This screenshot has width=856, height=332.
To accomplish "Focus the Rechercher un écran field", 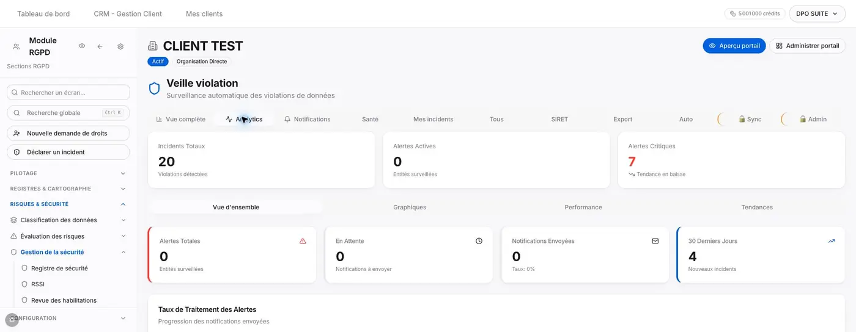I will tap(68, 92).
